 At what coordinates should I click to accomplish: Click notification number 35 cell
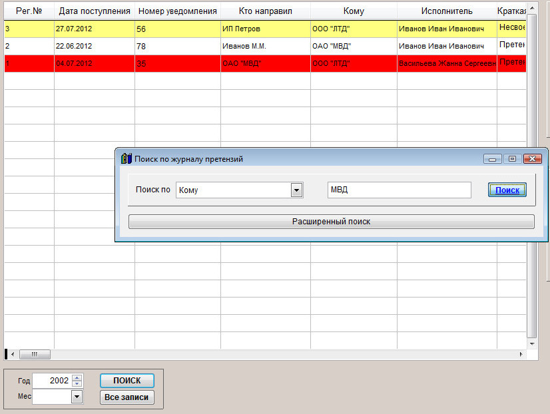[178, 63]
